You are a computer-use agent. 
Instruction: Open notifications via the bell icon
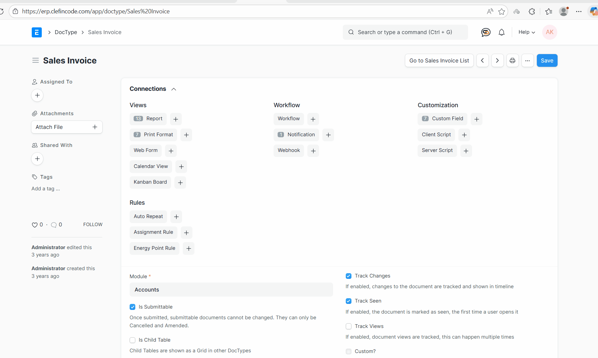[x=501, y=32]
